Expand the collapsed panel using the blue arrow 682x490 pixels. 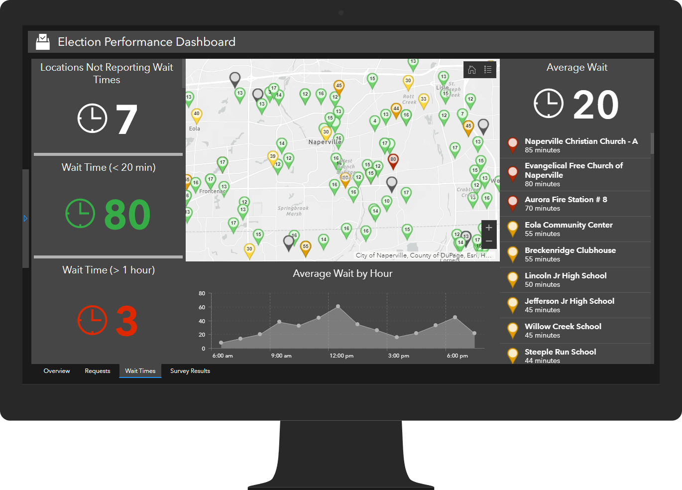click(26, 218)
